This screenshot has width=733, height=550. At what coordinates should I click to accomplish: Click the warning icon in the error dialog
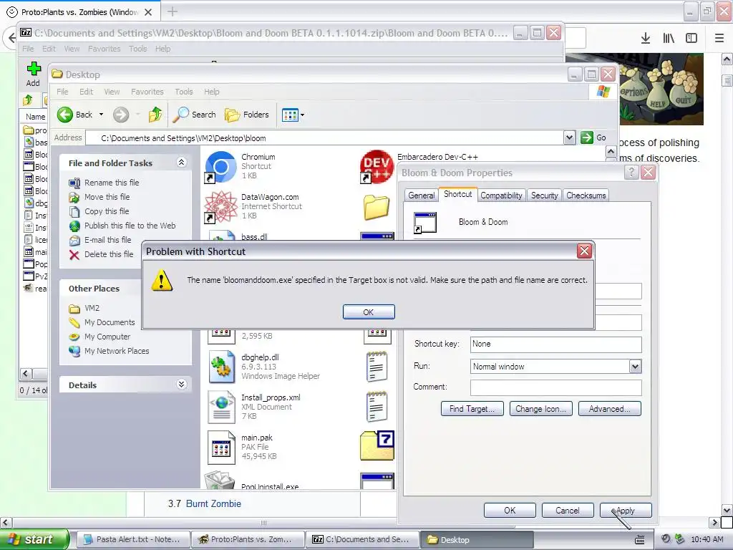(162, 280)
